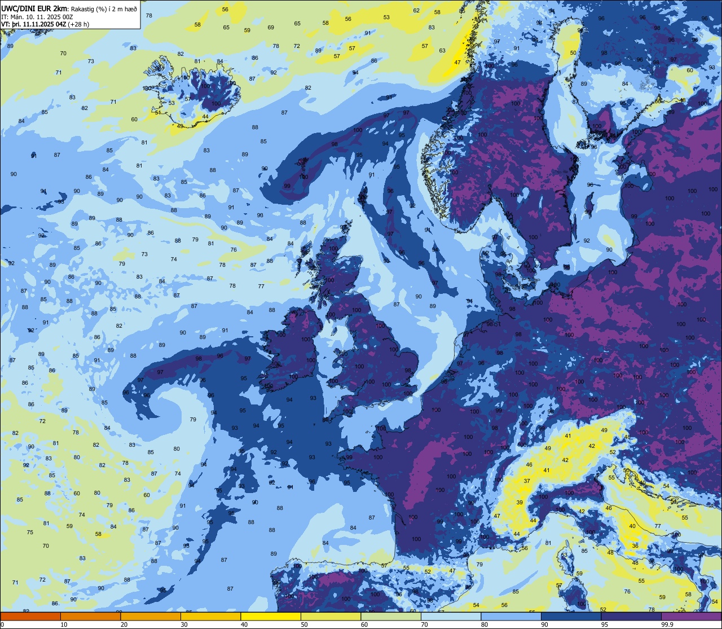Click the 50–60 yellow-green legend segment
The height and width of the screenshot is (629, 722).
[331, 616]
